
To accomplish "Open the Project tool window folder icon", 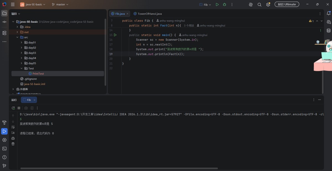I will pyautogui.click(x=4, y=13).
